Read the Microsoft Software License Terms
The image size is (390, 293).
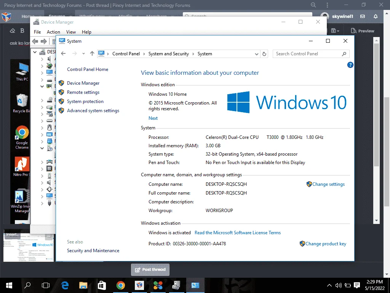point(238,232)
